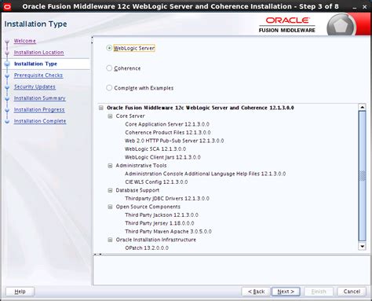This screenshot has width=372, height=301.
Task: Select Administration Console Additional Language Help Files row
Action: click(206, 174)
